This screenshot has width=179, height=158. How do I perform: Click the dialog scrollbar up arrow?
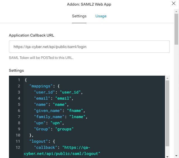tap(176, 11)
